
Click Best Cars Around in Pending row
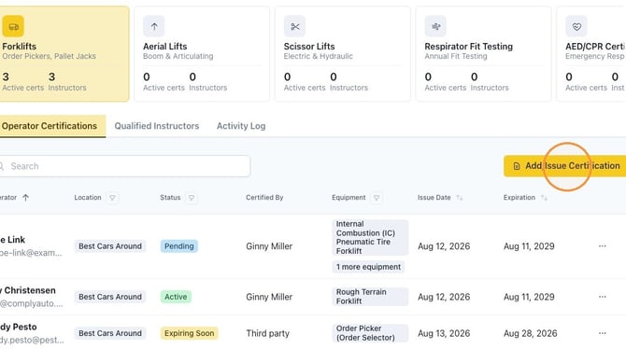click(110, 246)
